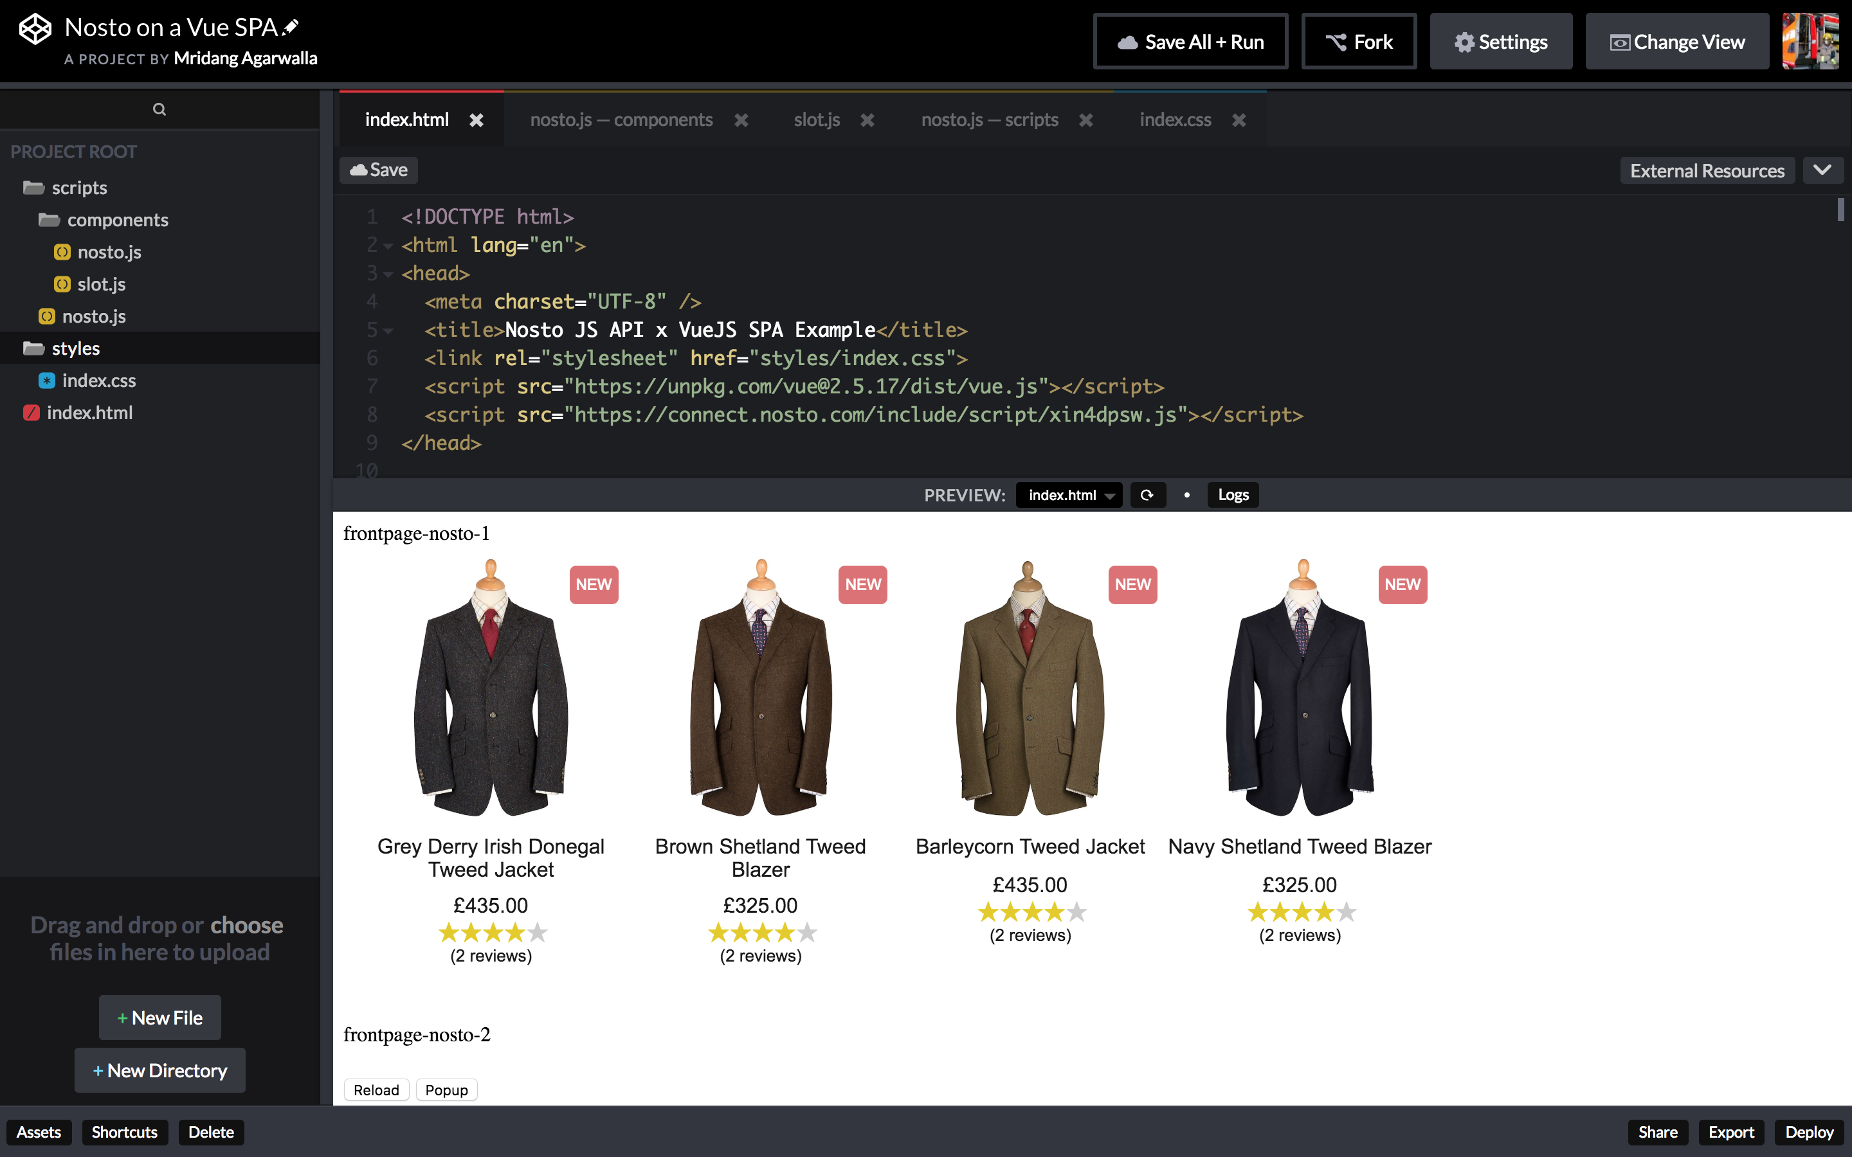
Task: Fork this project
Action: [x=1359, y=41]
